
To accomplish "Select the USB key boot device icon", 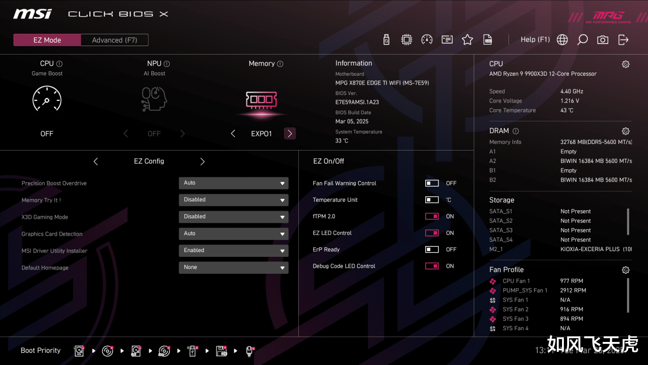I will [x=192, y=351].
